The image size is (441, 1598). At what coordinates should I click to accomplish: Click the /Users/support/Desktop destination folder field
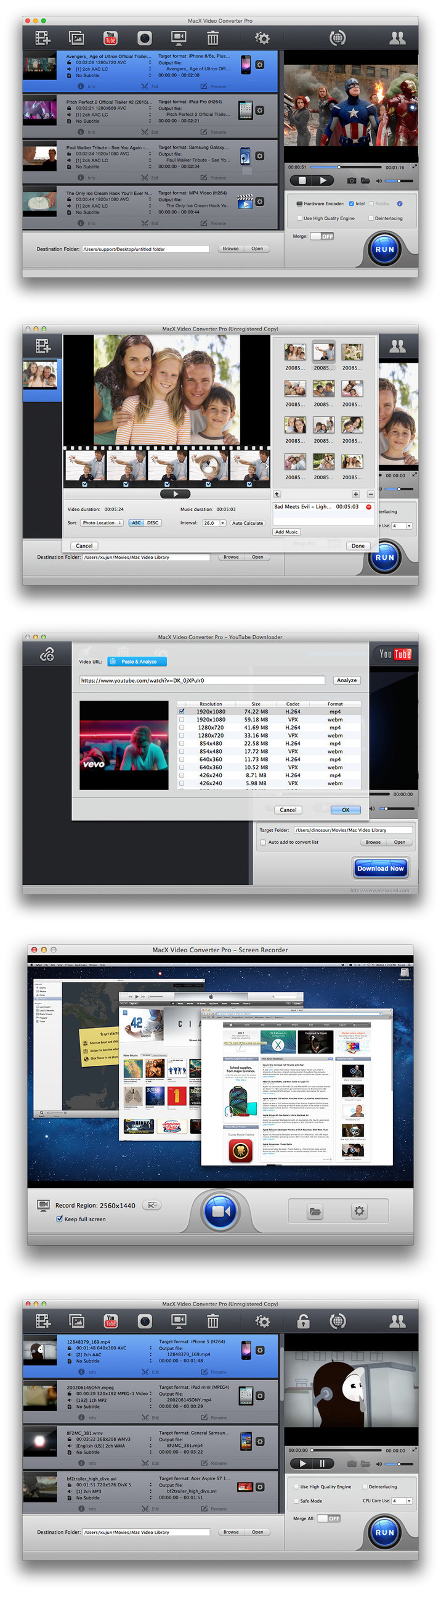point(145,249)
